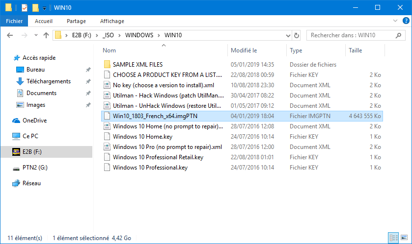Click the pin icon next to Images
The height and width of the screenshot is (244, 412).
click(x=88, y=105)
